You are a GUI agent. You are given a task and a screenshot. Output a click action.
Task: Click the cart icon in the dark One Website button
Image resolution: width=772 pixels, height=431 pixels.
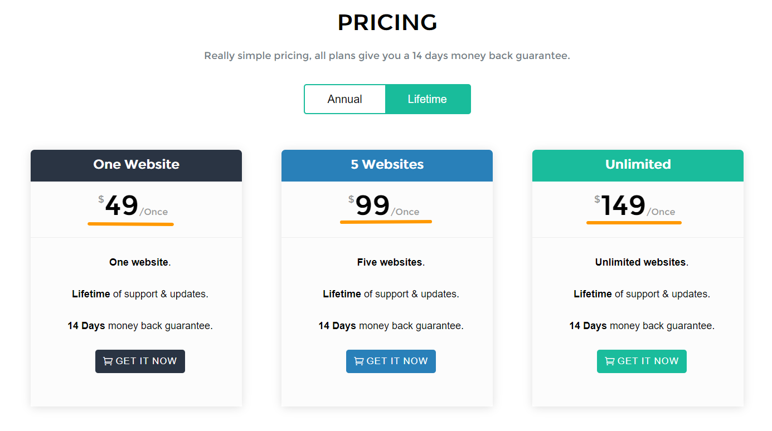(108, 361)
